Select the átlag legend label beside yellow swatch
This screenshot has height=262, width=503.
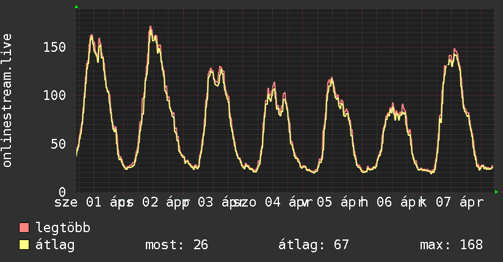coord(55,246)
